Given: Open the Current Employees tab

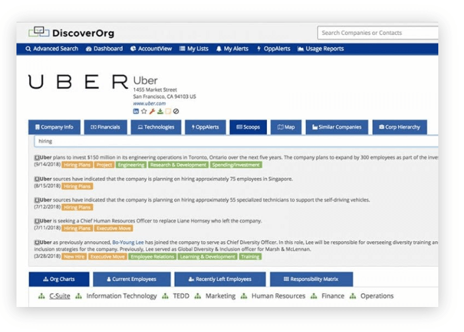Looking at the screenshot, I should pos(132,279).
